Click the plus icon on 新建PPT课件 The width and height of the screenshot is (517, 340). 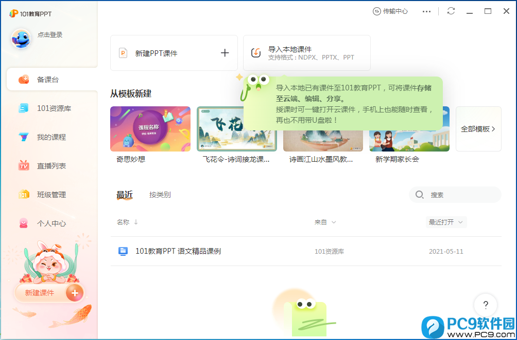pyautogui.click(x=225, y=52)
